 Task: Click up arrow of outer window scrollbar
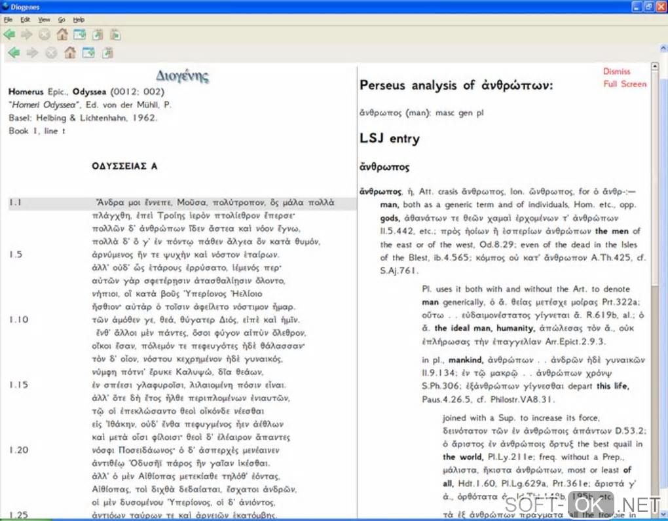663,48
